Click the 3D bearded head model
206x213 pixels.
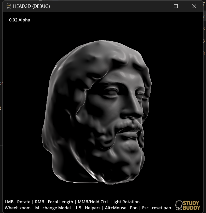[97, 112]
